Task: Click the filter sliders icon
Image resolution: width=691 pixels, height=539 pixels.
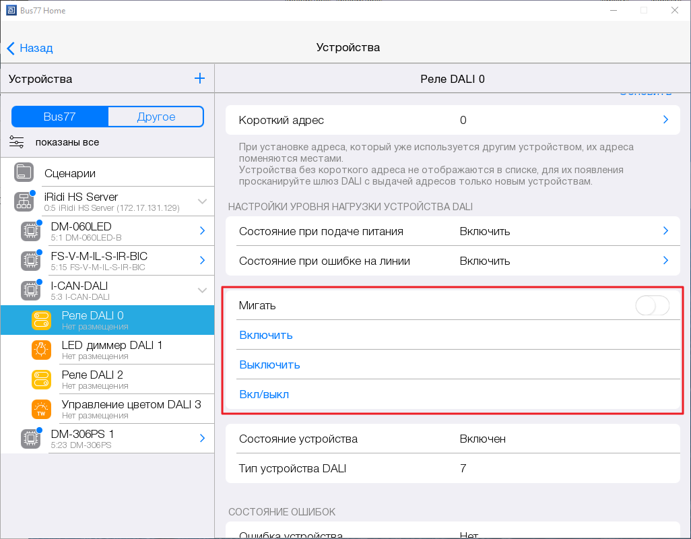Action: tap(17, 142)
